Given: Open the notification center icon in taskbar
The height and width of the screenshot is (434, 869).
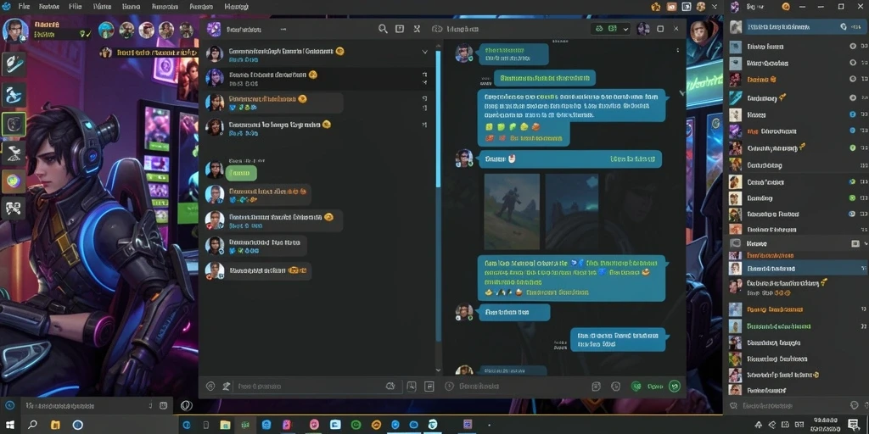Looking at the screenshot, I should (x=854, y=426).
